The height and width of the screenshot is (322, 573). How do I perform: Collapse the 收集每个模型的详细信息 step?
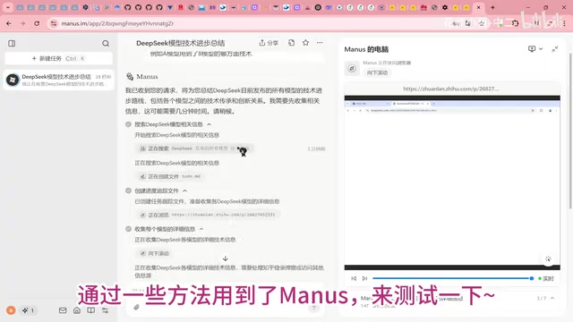click(201, 229)
